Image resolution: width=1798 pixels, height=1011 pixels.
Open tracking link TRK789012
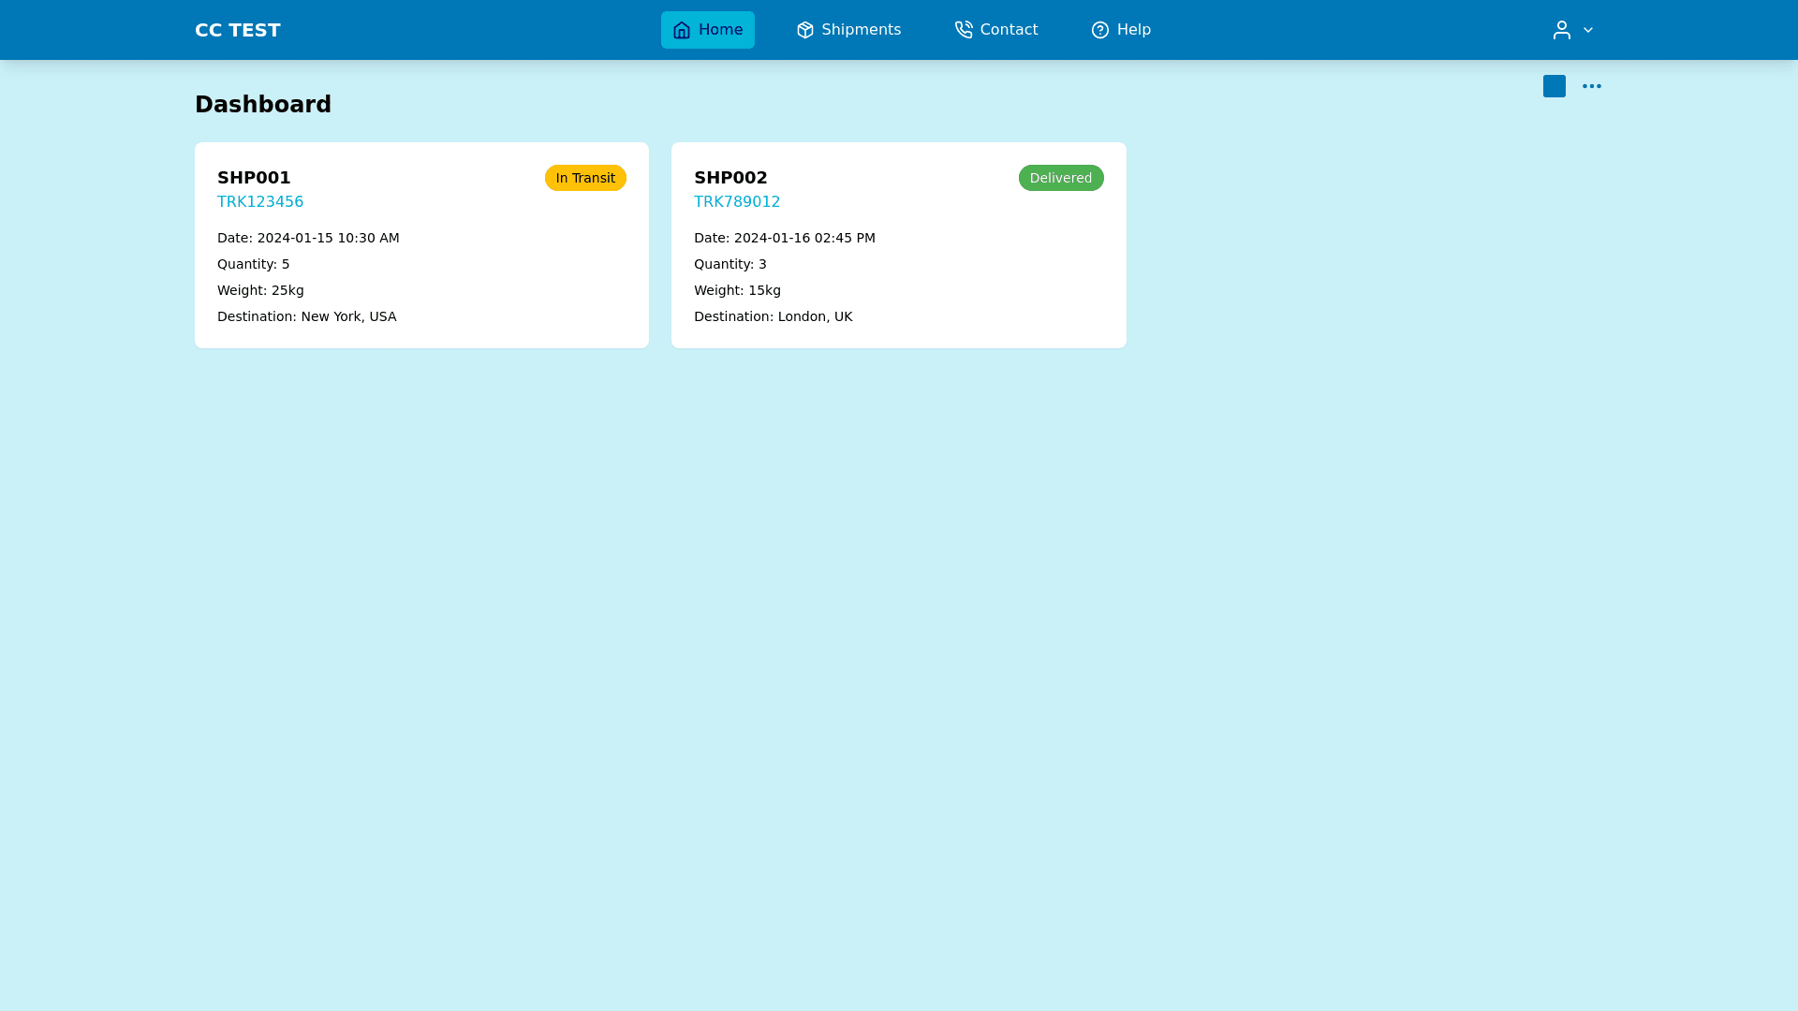click(737, 202)
